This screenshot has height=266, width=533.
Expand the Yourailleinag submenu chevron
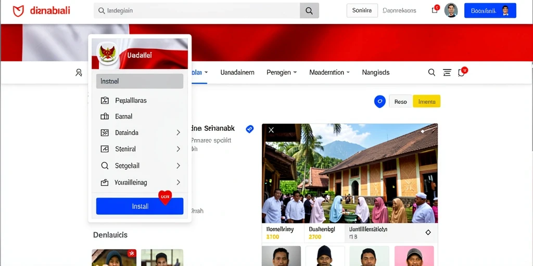pyautogui.click(x=178, y=182)
